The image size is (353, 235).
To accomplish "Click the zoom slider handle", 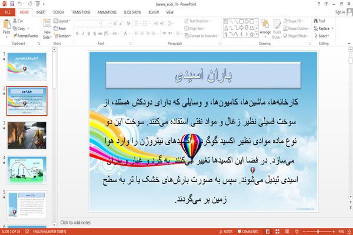I will click(x=318, y=231).
